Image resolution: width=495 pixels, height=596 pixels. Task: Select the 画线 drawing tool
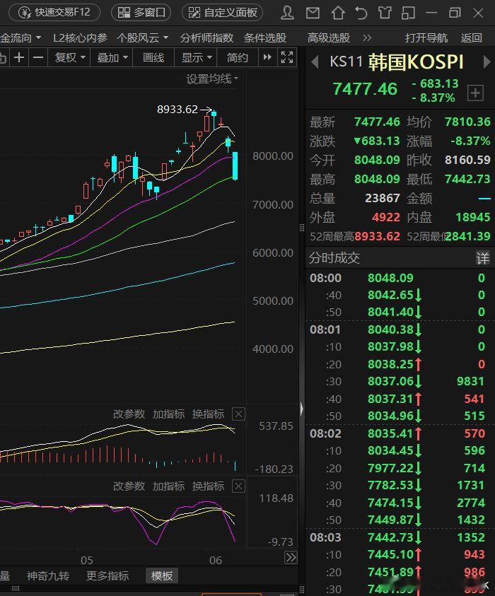[153, 58]
